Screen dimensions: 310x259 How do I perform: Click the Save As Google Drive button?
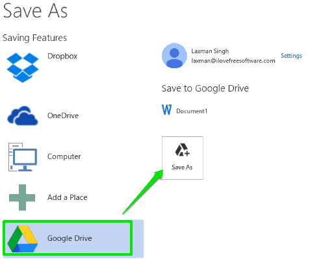coord(183,158)
